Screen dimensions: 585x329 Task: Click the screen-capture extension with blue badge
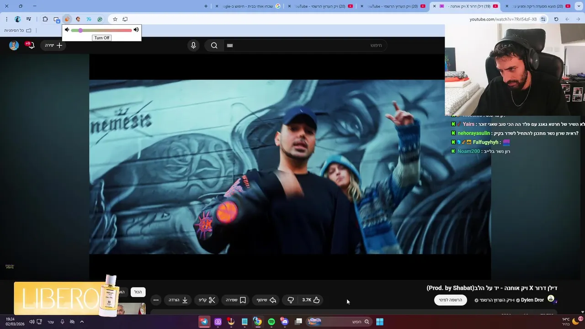tap(56, 19)
